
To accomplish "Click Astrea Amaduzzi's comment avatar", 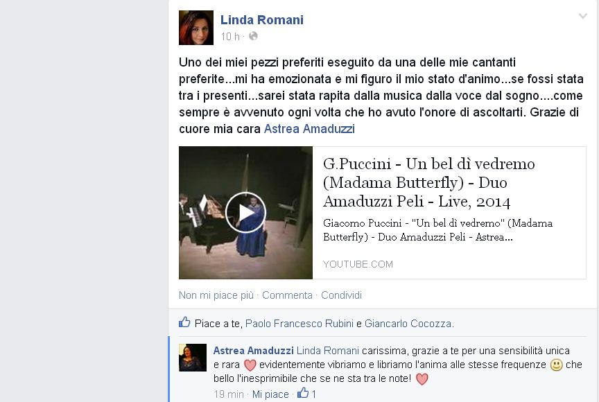I will tap(193, 358).
